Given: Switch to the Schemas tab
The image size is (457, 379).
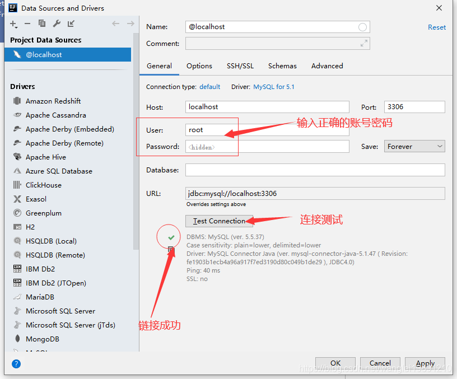Looking at the screenshot, I should click(282, 66).
